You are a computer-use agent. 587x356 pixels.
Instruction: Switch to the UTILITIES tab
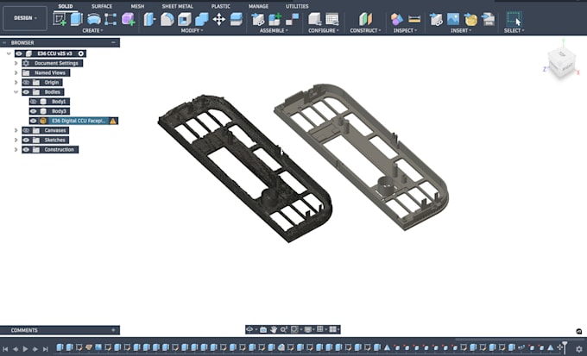pyautogui.click(x=297, y=6)
